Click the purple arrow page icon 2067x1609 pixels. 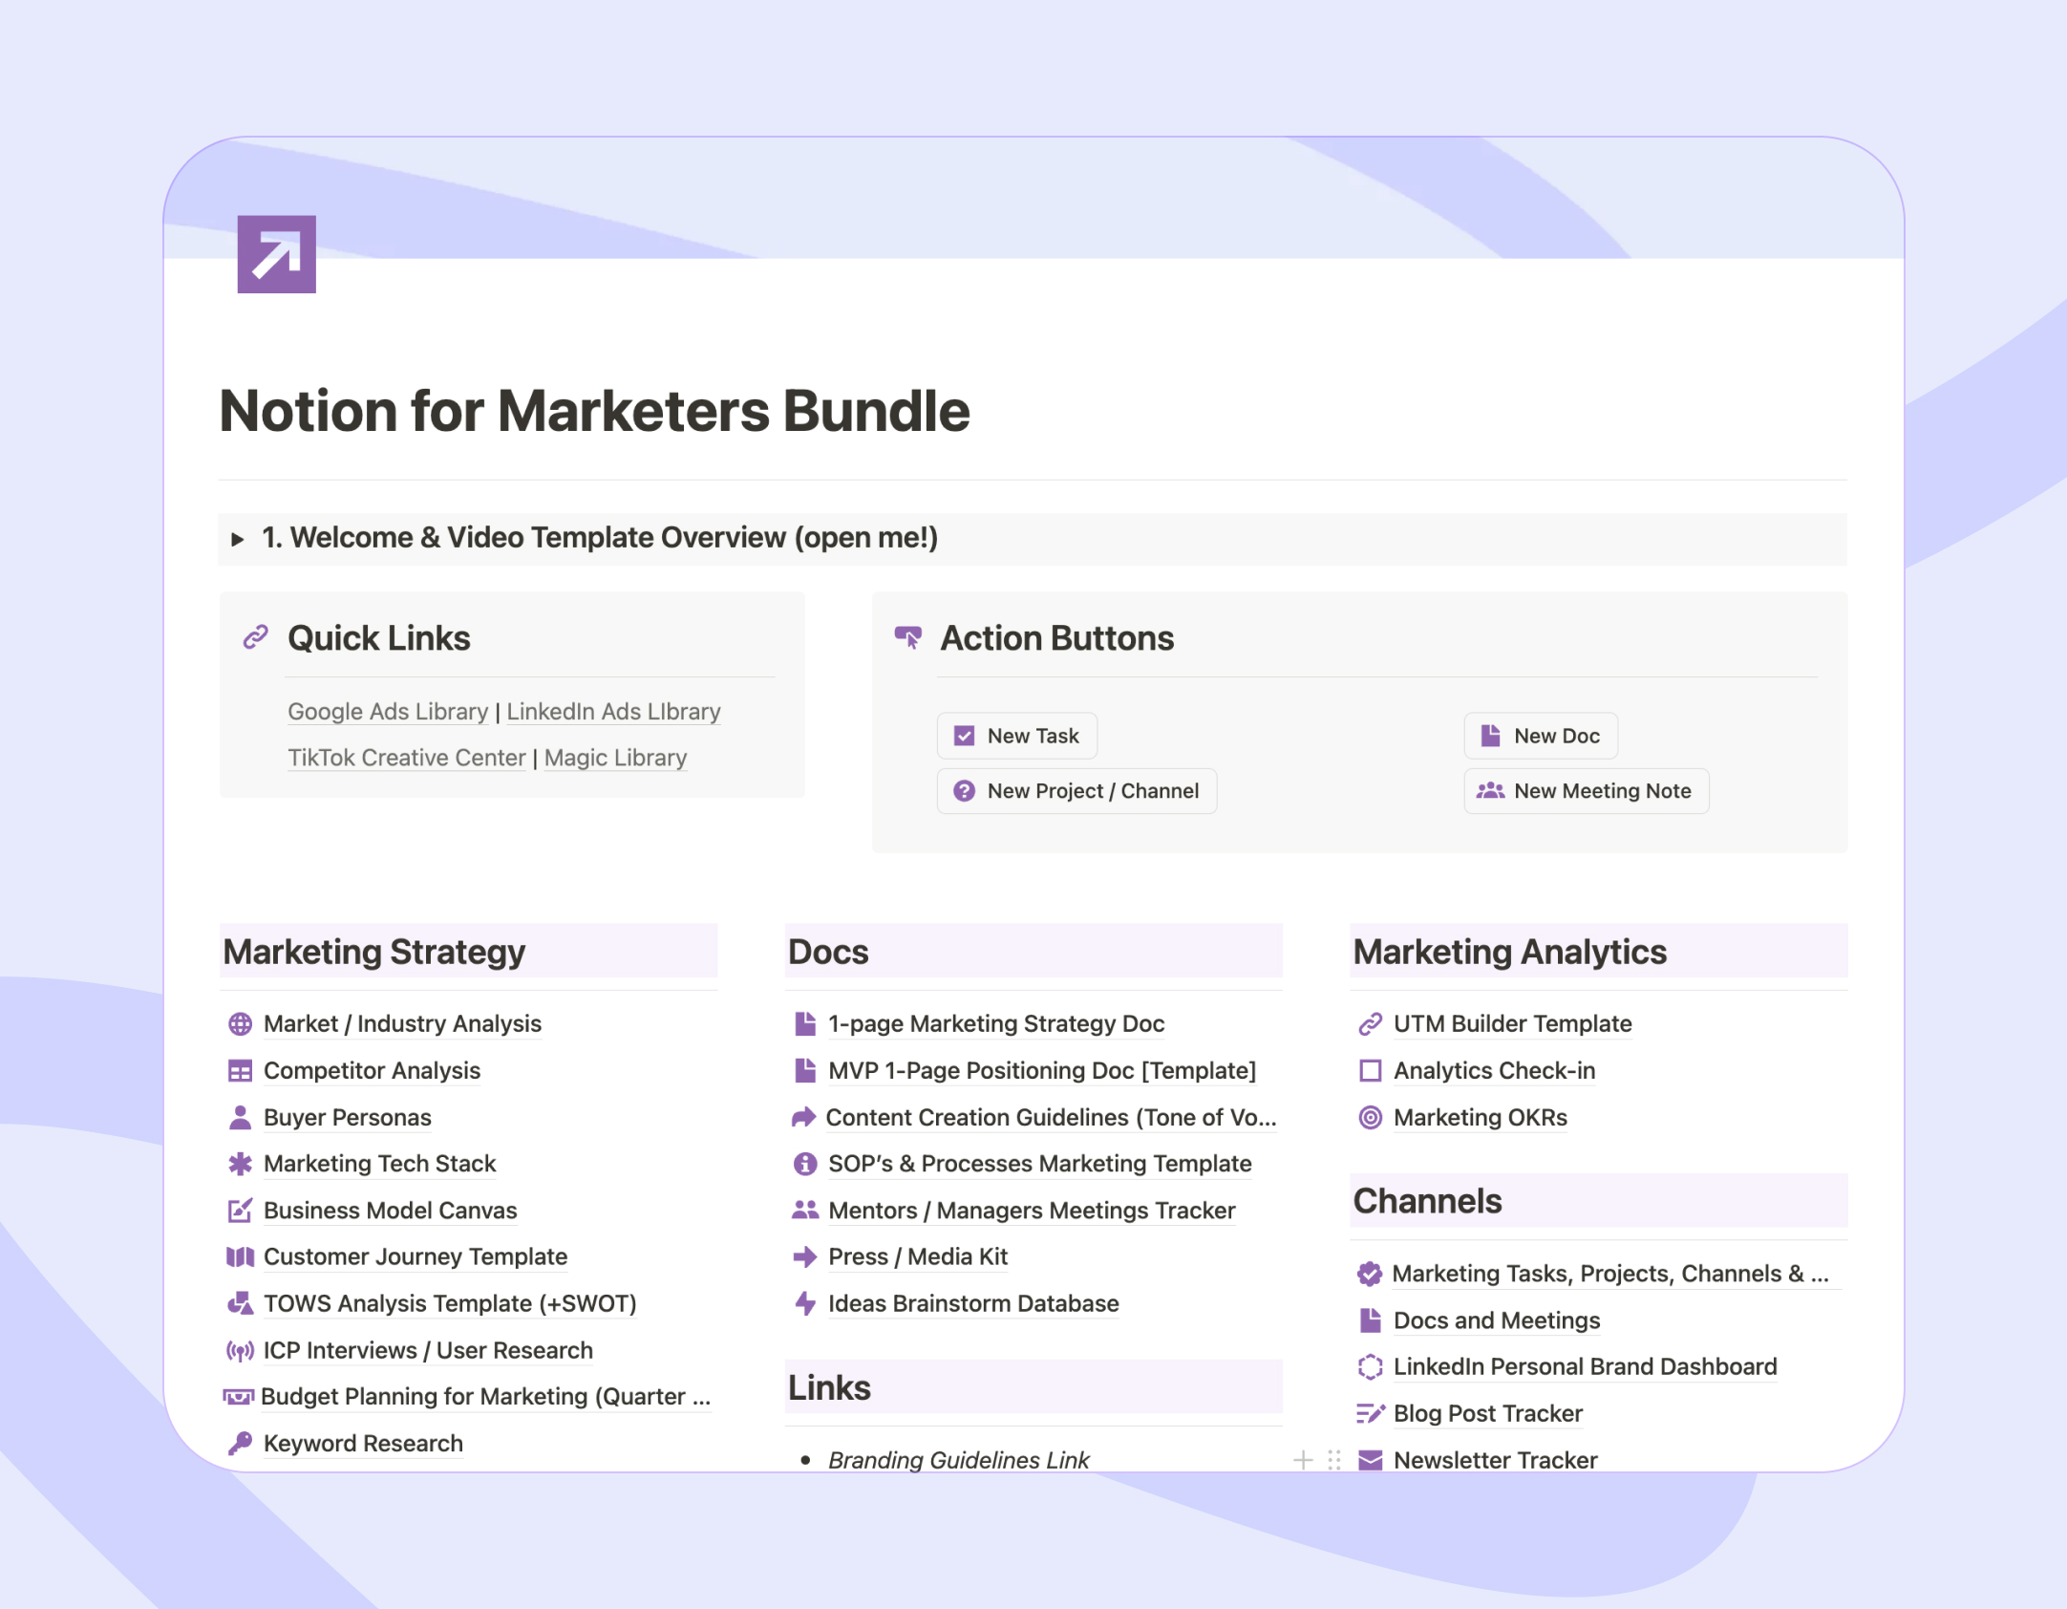[276, 254]
